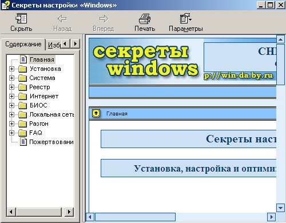Click the Локальная сеть folder icon

[22, 114]
